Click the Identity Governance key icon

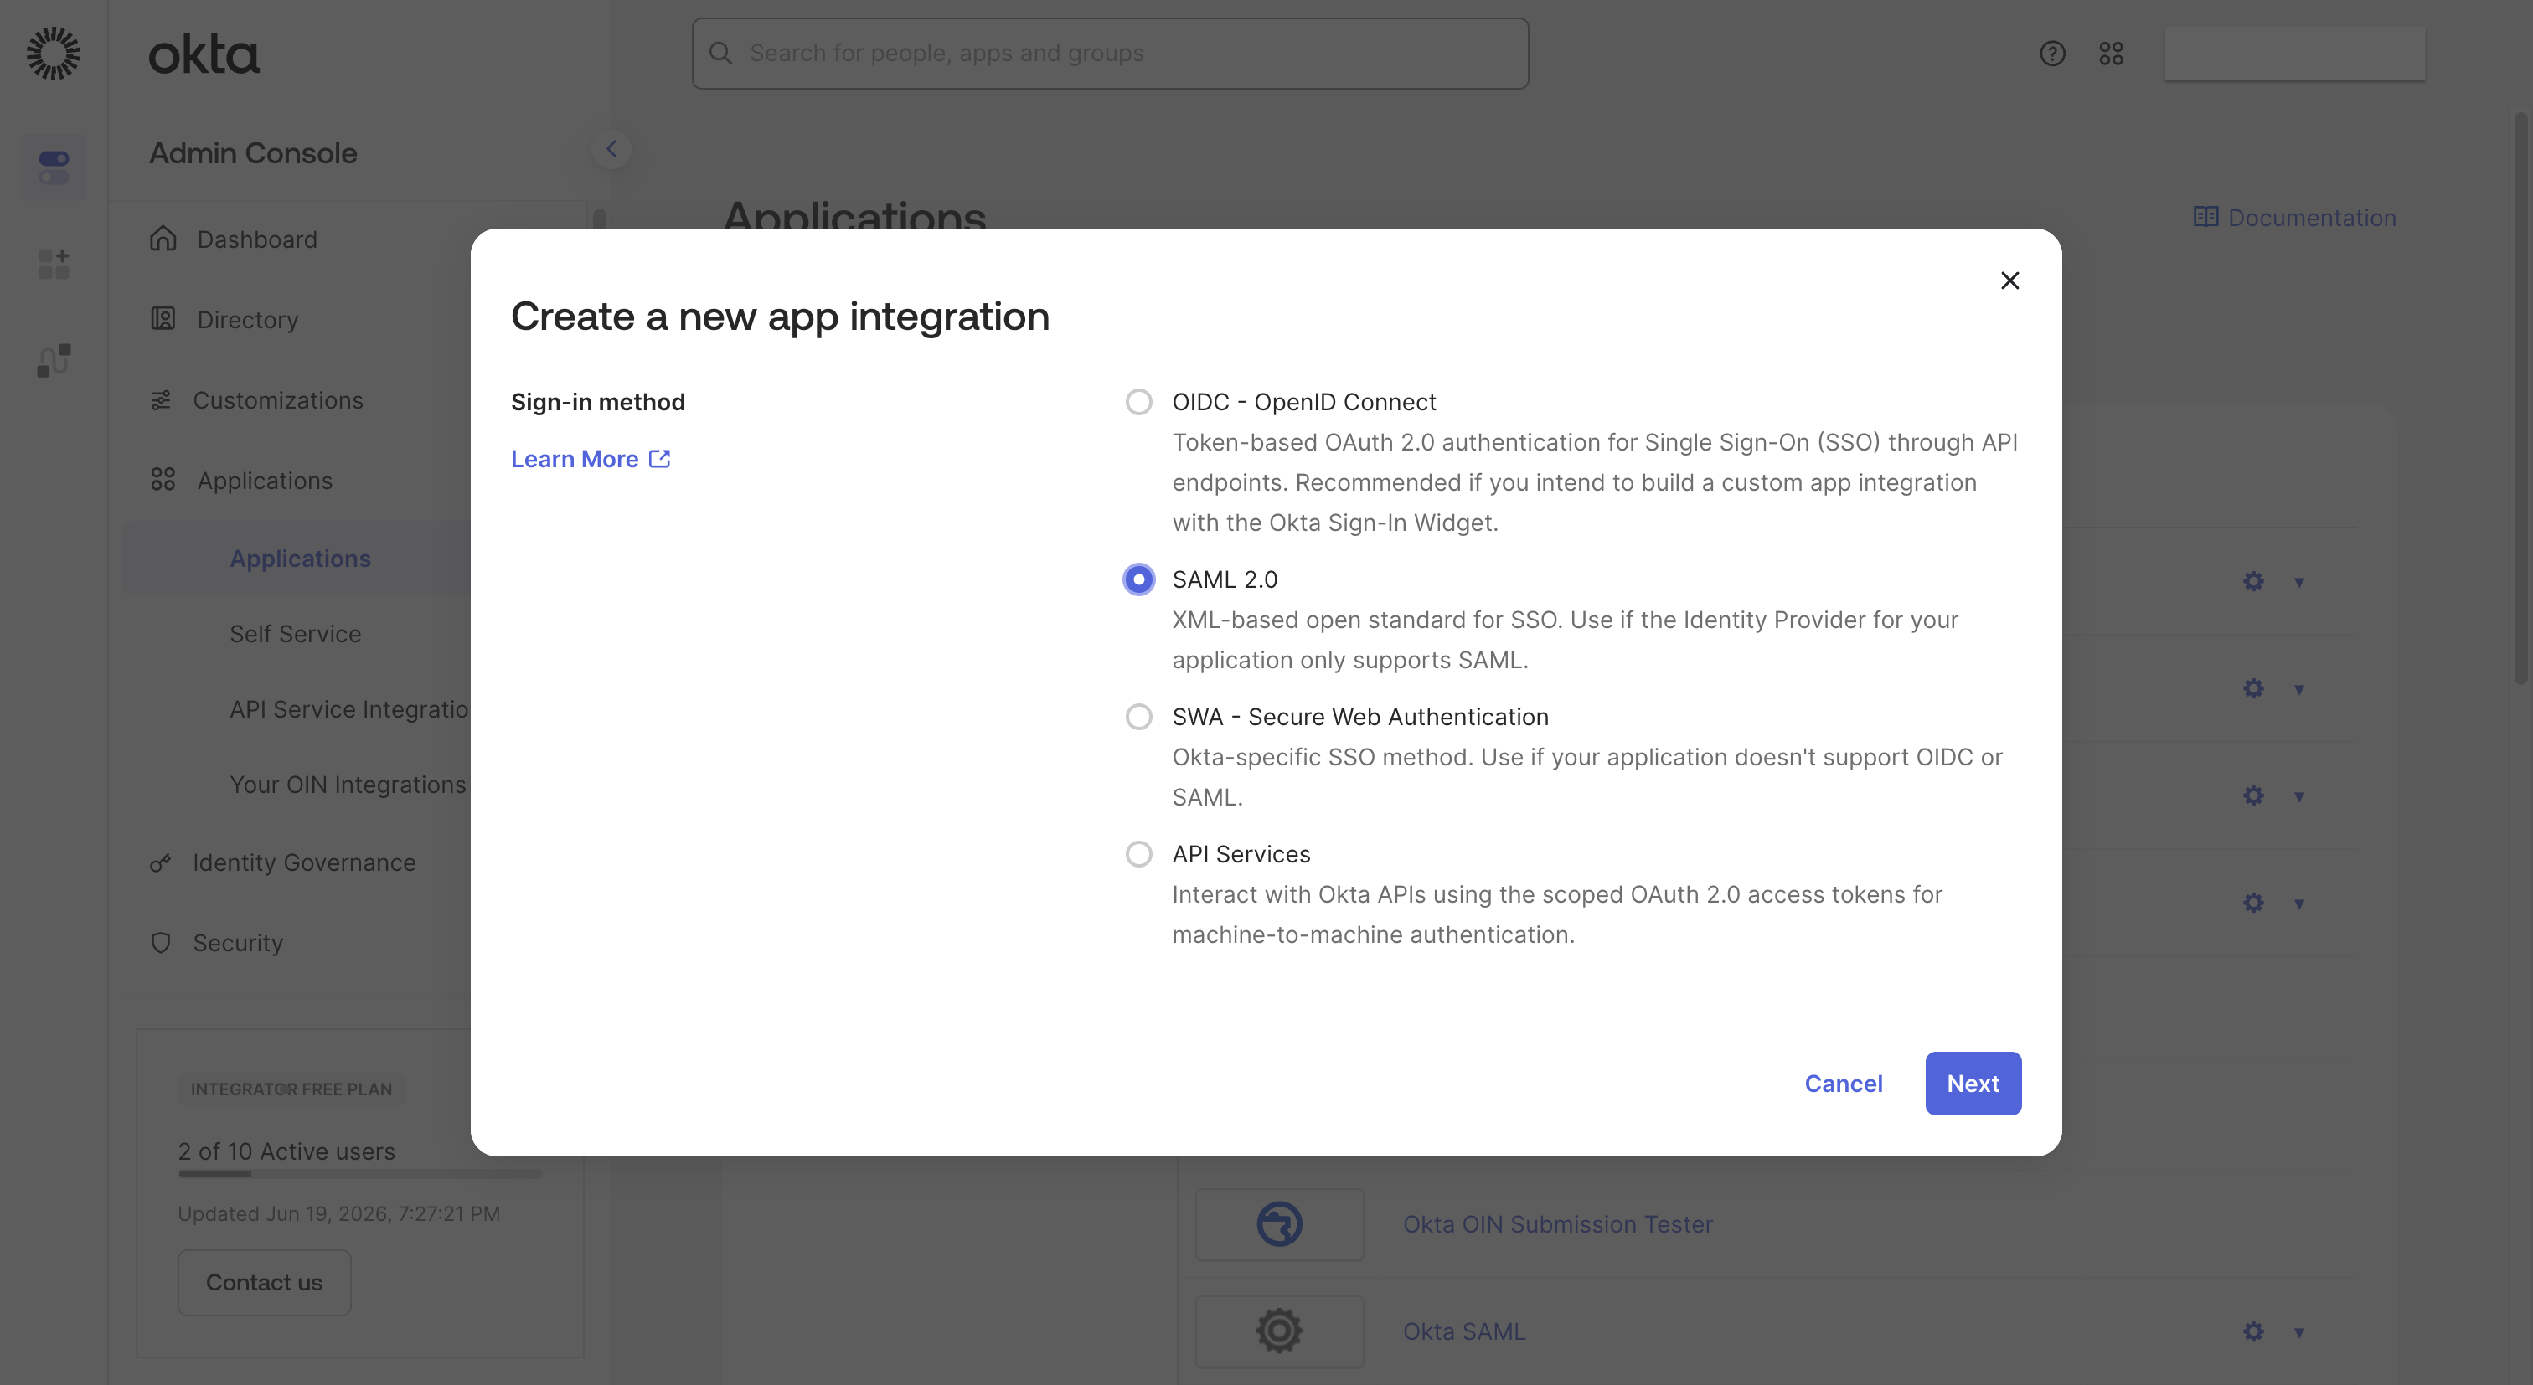162,862
